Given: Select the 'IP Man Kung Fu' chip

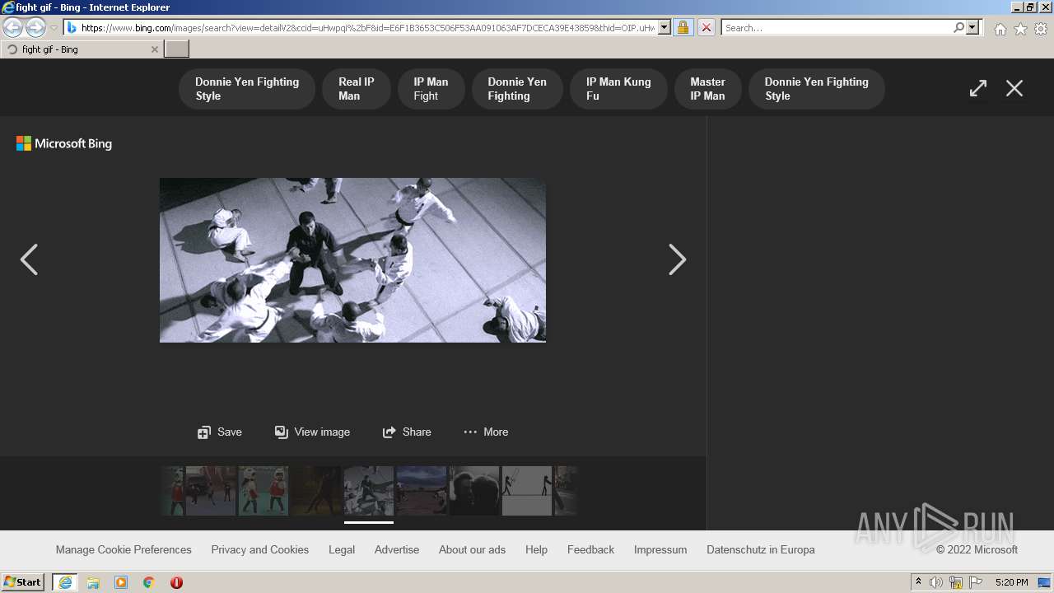Looking at the screenshot, I should tap(618, 89).
